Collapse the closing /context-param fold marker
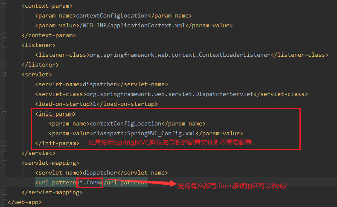This screenshot has width=337, height=207. pos(5,35)
